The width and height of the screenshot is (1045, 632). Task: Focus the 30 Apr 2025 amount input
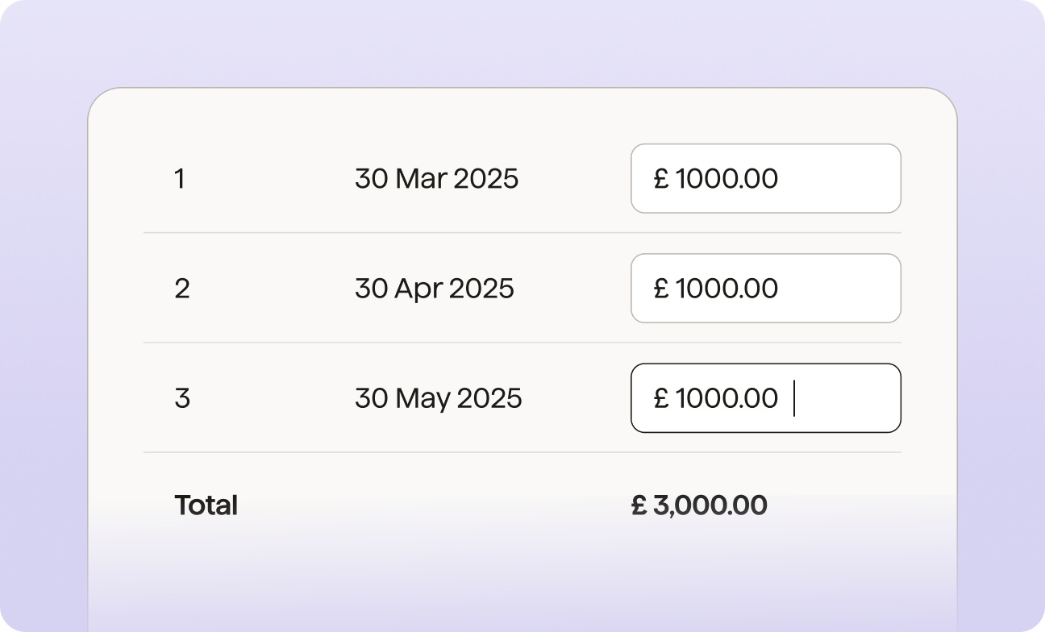pyautogui.click(x=765, y=288)
